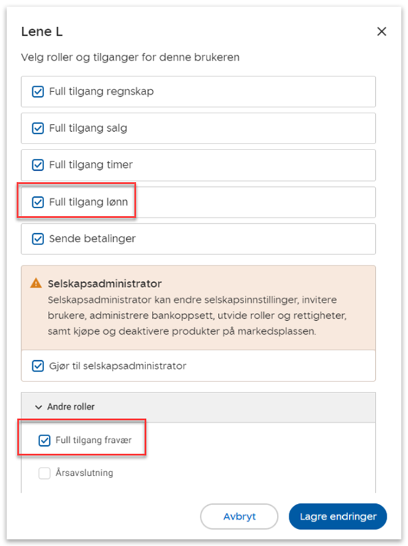Screen dimensions: 408x546
Task: Click the orange warning triangle icon
Action: [36, 283]
